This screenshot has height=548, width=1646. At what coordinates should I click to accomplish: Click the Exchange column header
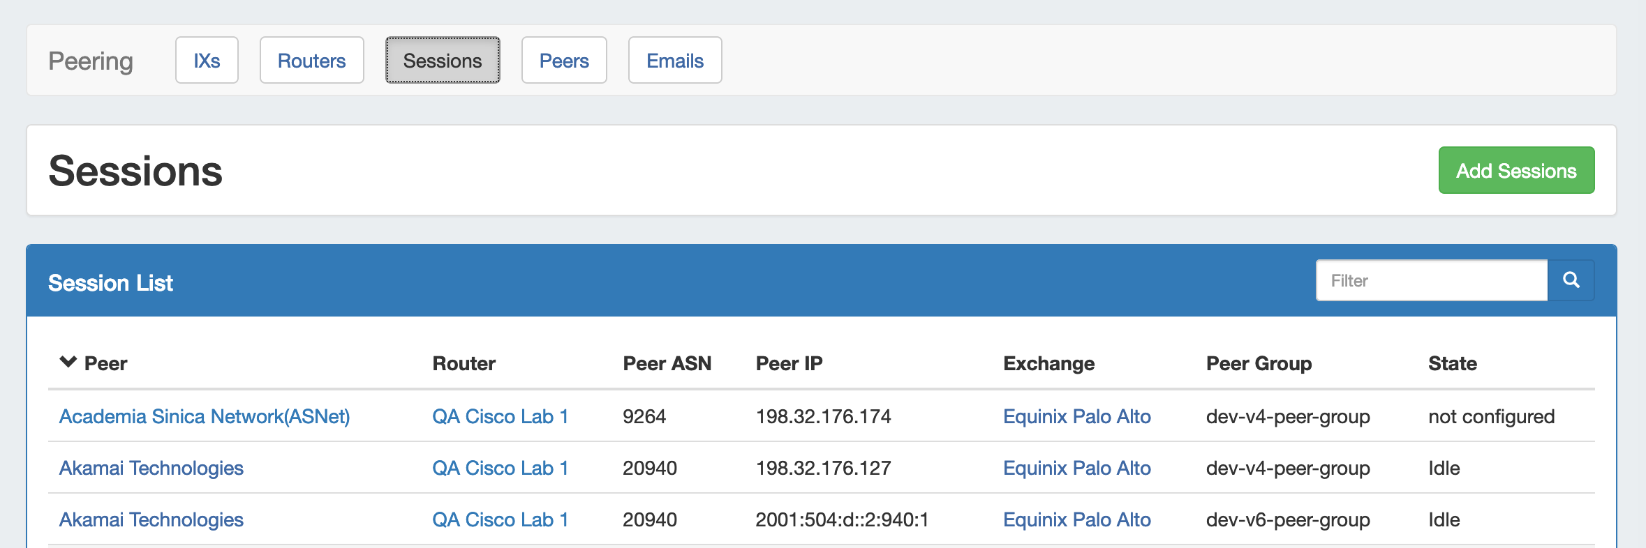[x=1048, y=363]
